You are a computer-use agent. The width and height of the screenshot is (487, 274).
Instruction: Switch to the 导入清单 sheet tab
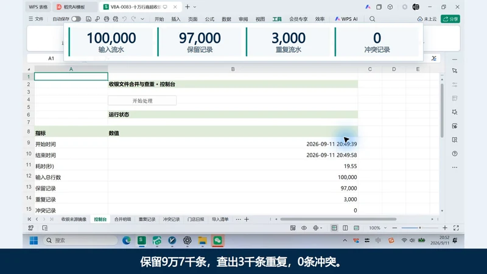pos(220,219)
